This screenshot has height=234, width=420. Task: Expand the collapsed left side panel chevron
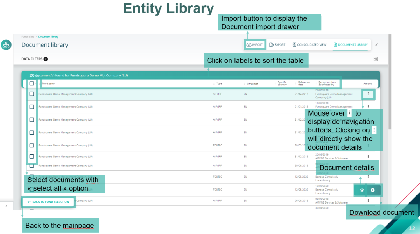pos(6,206)
